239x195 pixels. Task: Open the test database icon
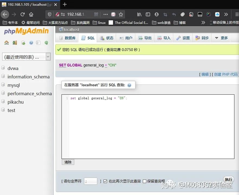point(3,110)
